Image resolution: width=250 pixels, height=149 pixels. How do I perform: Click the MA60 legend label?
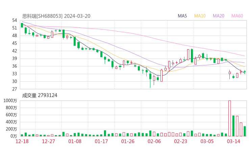pos(237,16)
